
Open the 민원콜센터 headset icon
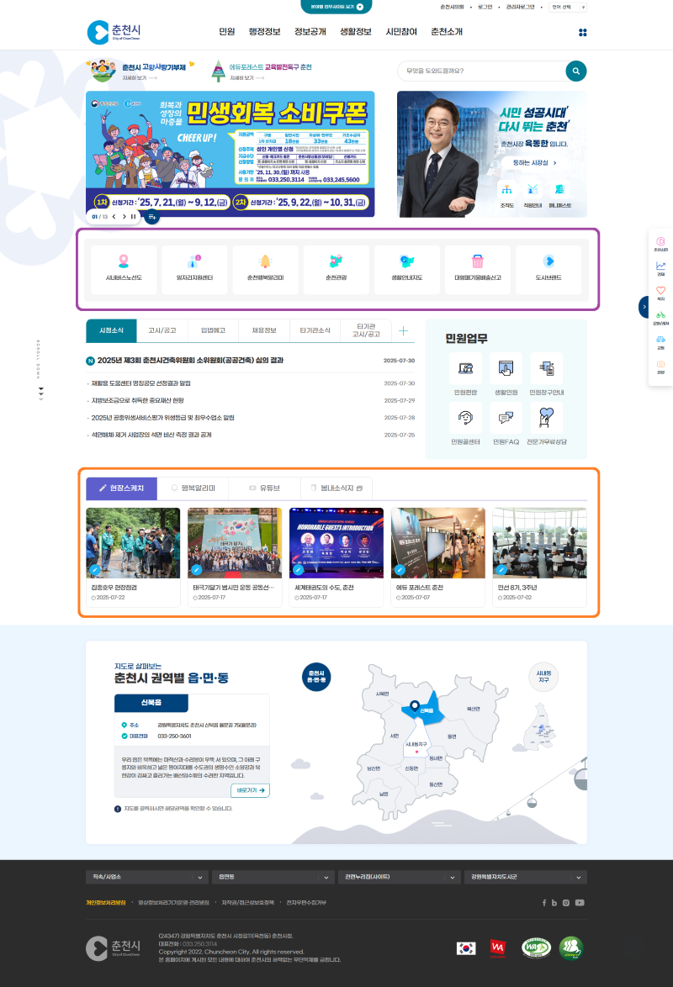click(465, 418)
